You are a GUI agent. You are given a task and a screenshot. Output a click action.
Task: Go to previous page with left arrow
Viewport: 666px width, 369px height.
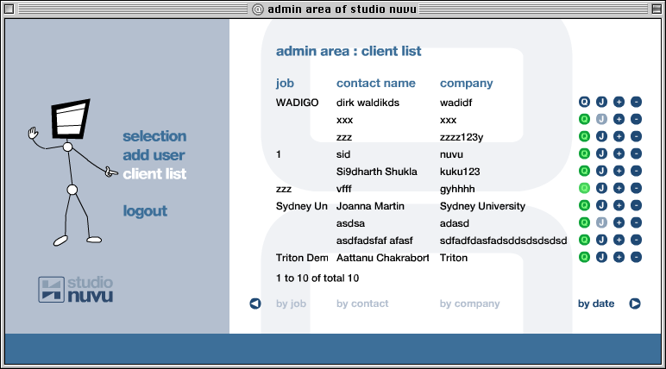[255, 303]
